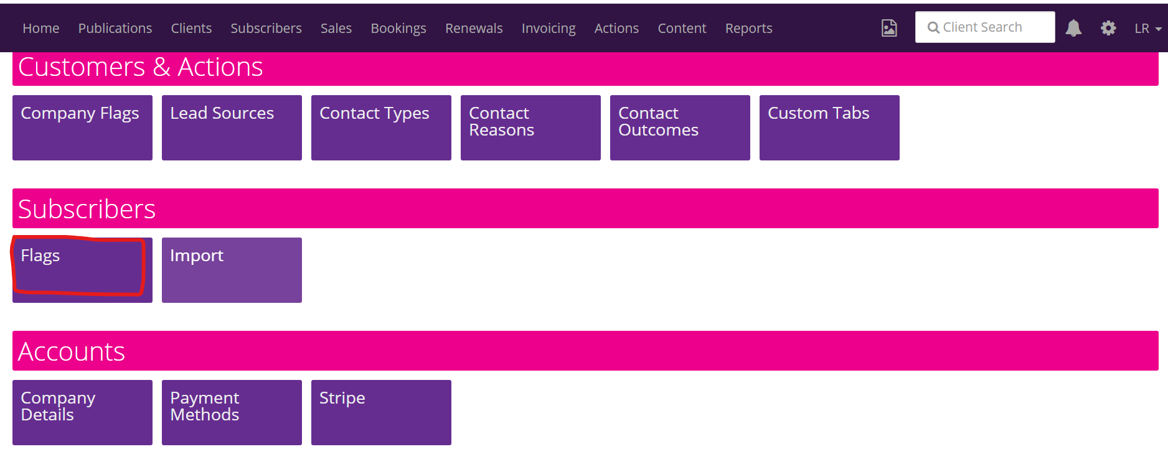The height and width of the screenshot is (467, 1168).
Task: Open the Renewals nav item
Action: pos(474,29)
